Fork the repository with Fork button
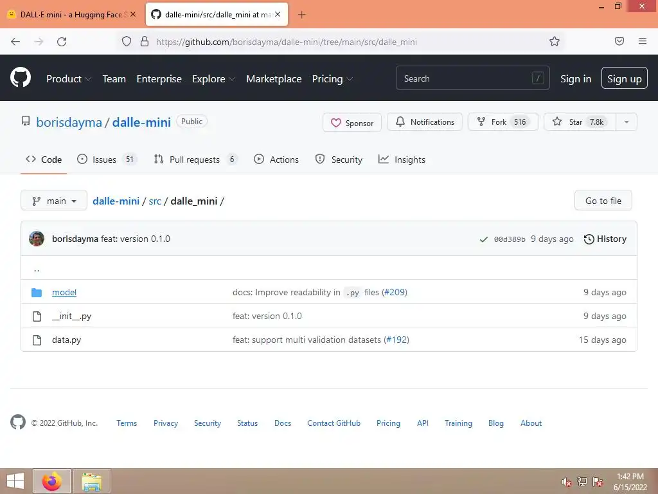658x494 pixels. (502, 122)
